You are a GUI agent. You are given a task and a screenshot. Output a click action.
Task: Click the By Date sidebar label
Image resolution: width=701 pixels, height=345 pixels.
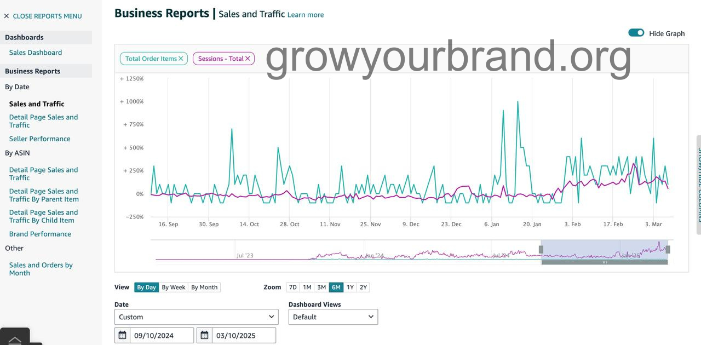pyautogui.click(x=17, y=87)
